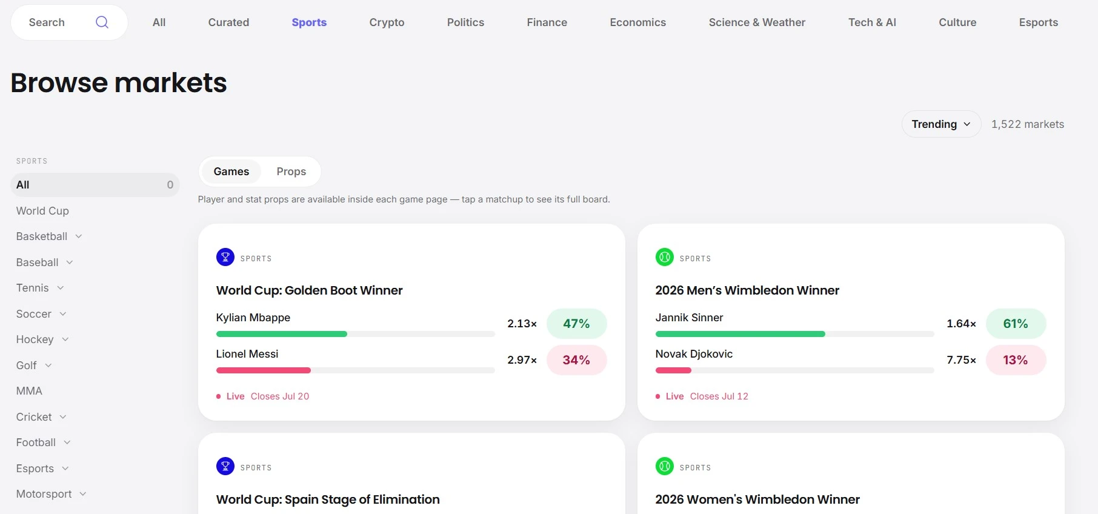
Task: Click the search magnifier icon
Action: point(102,22)
